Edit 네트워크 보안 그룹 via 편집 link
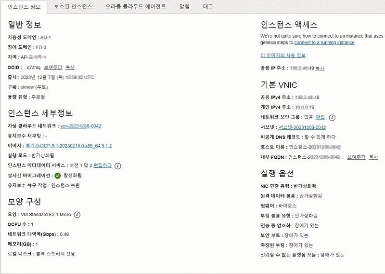This screenshot has width=385, height=274. 320,117
